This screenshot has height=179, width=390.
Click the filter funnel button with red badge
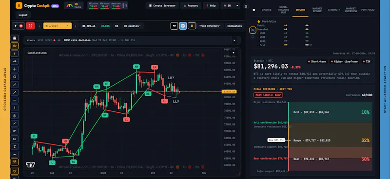tap(19, 26)
